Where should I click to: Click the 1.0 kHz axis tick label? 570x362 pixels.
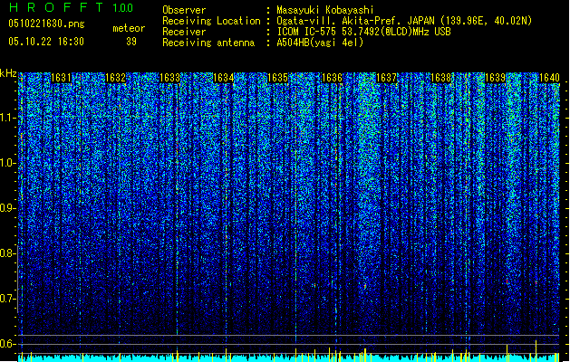(x=8, y=164)
